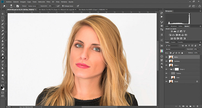Screen dimensions: 202x108
Task: Hide the Grupo 1 group
Action: pos(166,69)
